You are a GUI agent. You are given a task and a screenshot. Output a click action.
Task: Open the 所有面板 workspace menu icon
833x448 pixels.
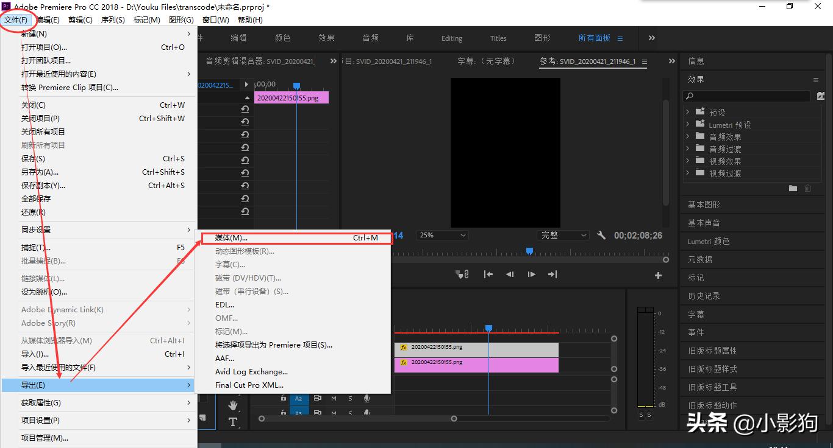(620, 38)
